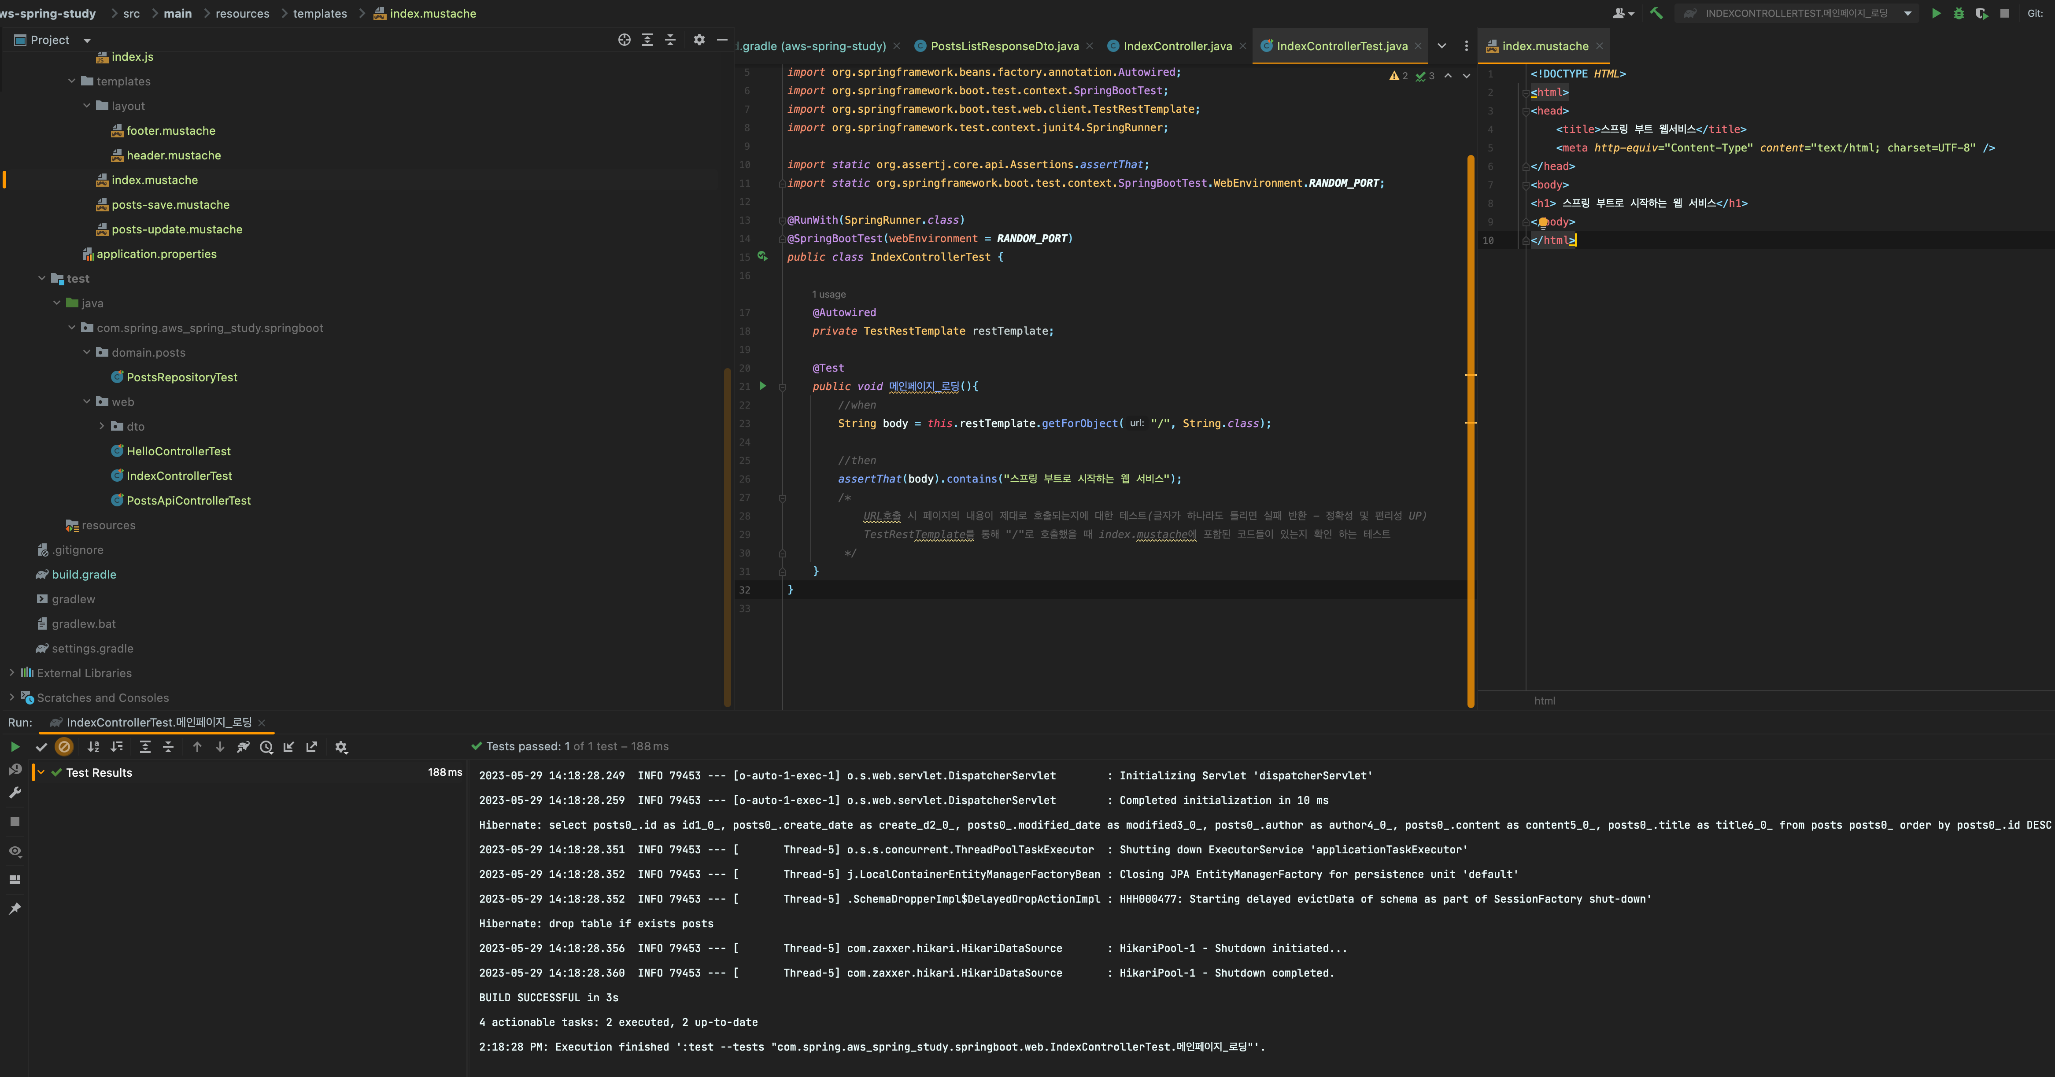Collapse the templates folder

(x=72, y=81)
